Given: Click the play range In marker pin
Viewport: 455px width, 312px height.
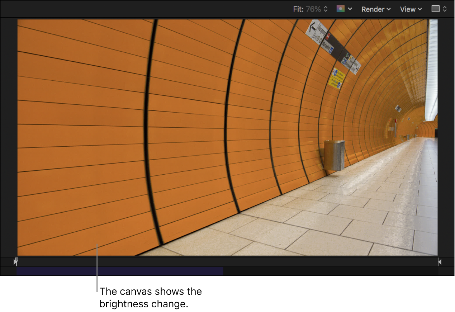Looking at the screenshot, I should [16, 262].
